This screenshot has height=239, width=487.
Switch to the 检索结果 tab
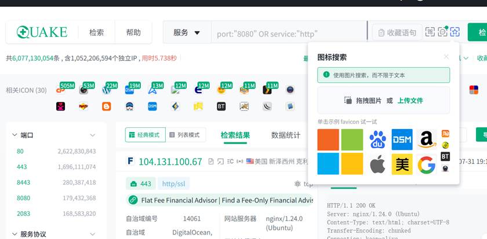click(x=235, y=135)
